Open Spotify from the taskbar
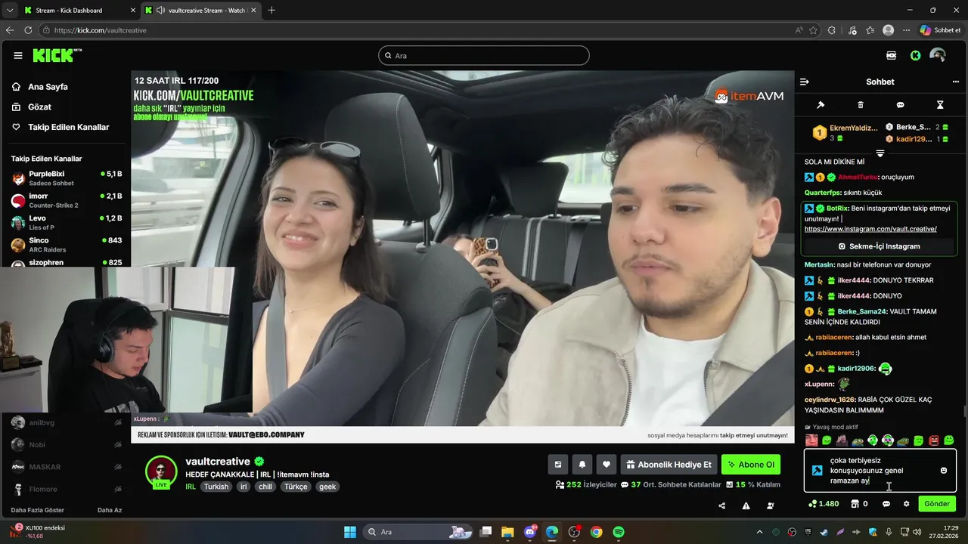 pos(619,532)
